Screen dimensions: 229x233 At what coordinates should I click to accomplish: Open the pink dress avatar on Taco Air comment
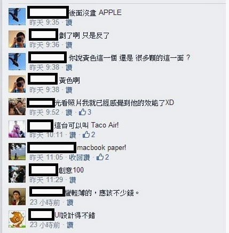pyautogui.click(x=17, y=129)
